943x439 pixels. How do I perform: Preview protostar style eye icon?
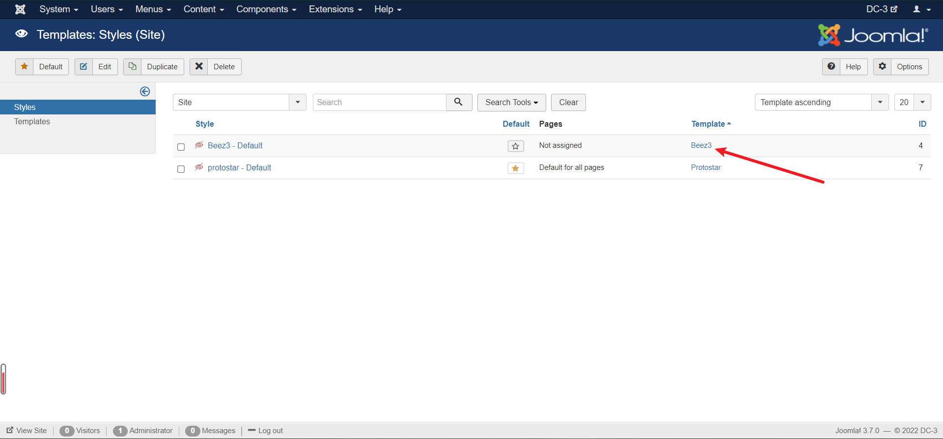tap(199, 167)
